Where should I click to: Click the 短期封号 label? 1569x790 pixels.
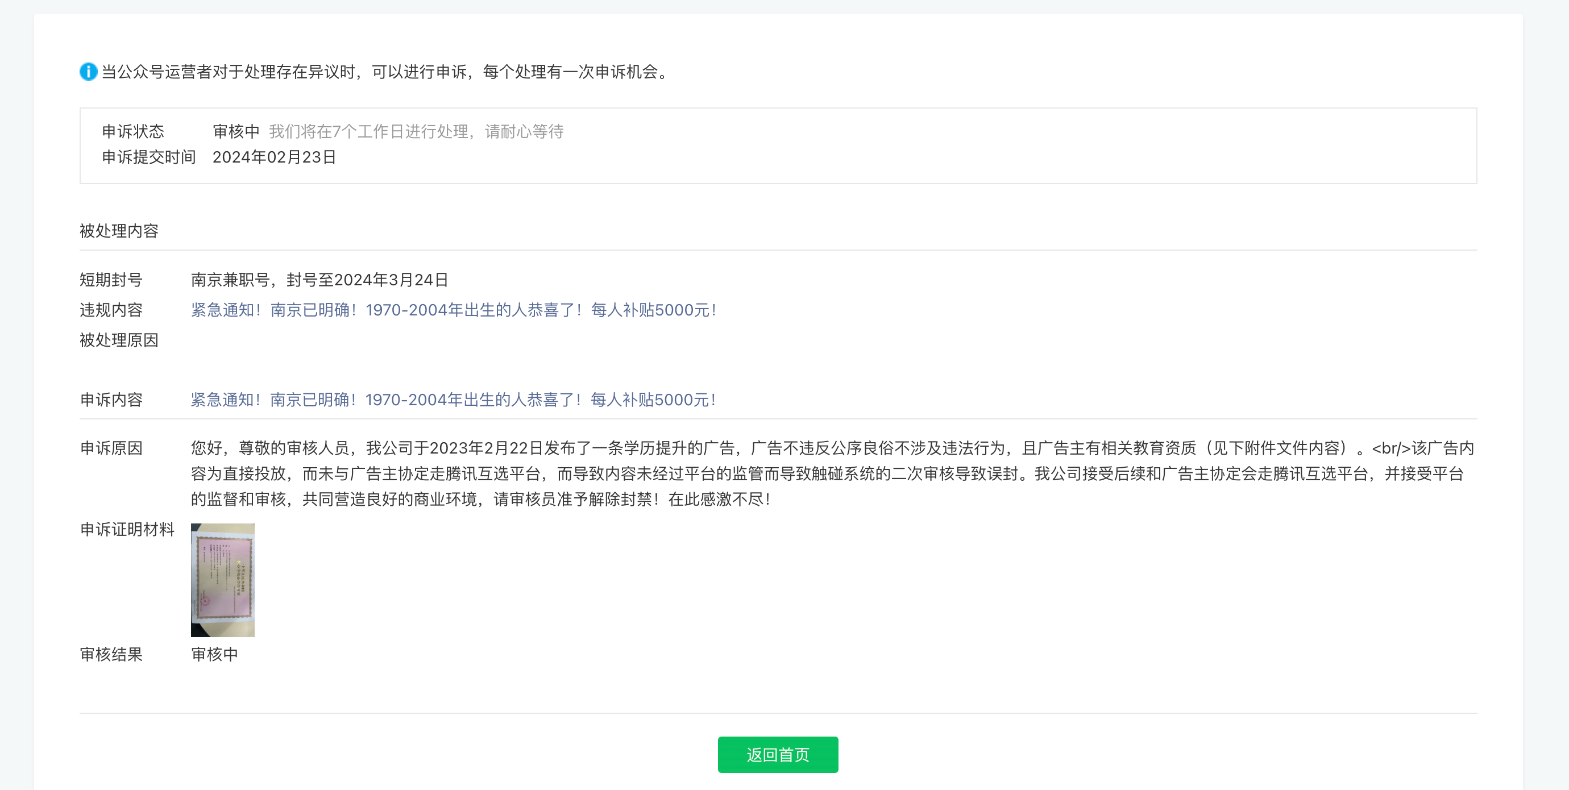111,280
